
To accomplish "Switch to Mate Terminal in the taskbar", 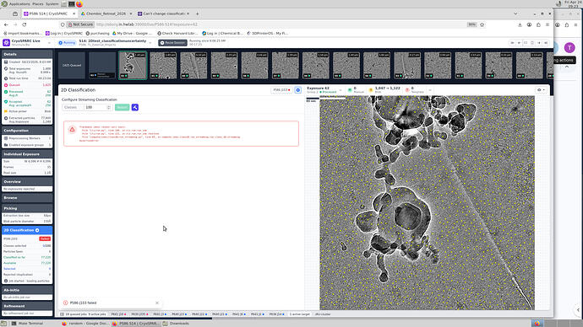I will click(x=27, y=324).
